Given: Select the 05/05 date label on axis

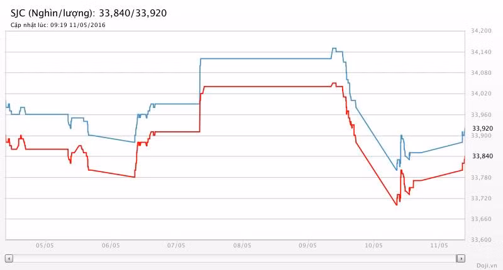Looking at the screenshot, I should [45, 246].
